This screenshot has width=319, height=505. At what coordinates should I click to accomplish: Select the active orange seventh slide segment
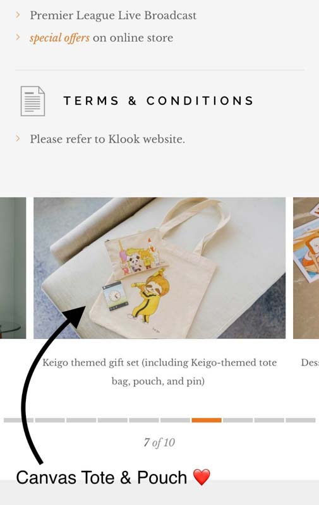point(207,420)
